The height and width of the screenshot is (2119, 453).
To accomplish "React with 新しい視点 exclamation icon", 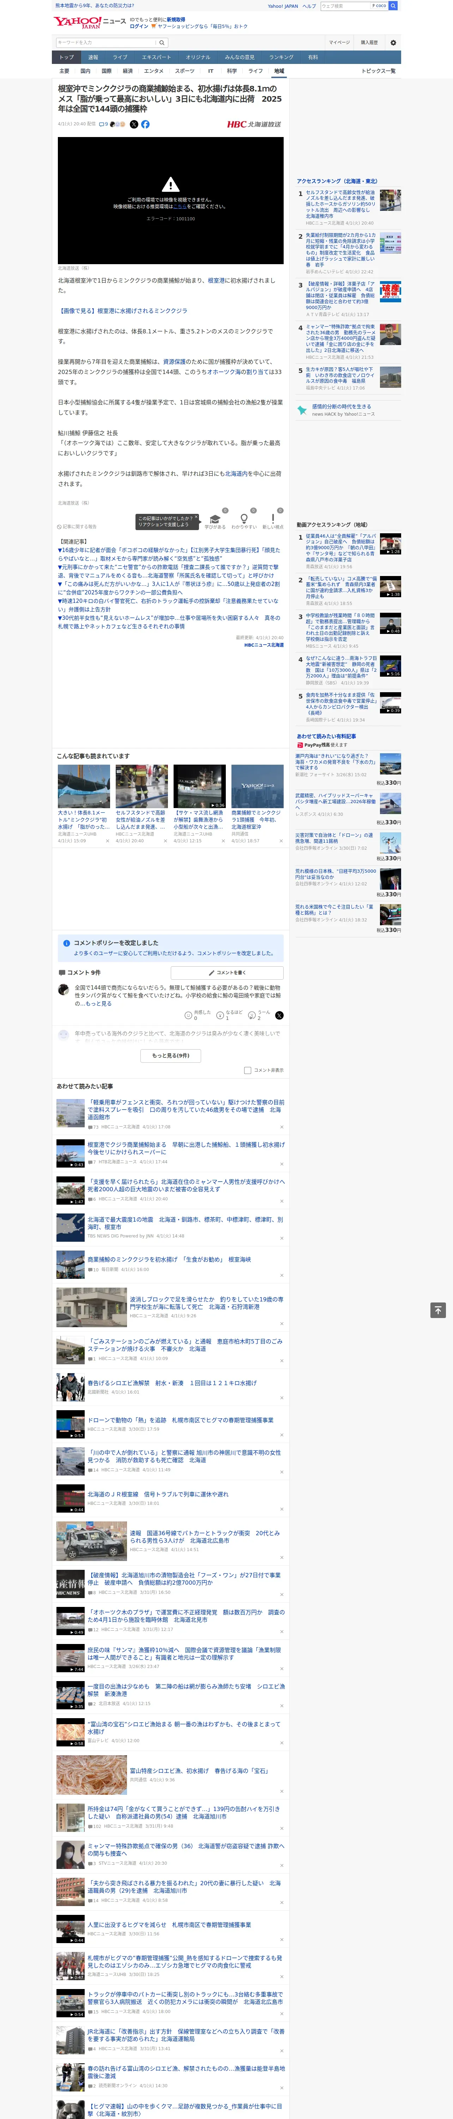I will tap(273, 519).
